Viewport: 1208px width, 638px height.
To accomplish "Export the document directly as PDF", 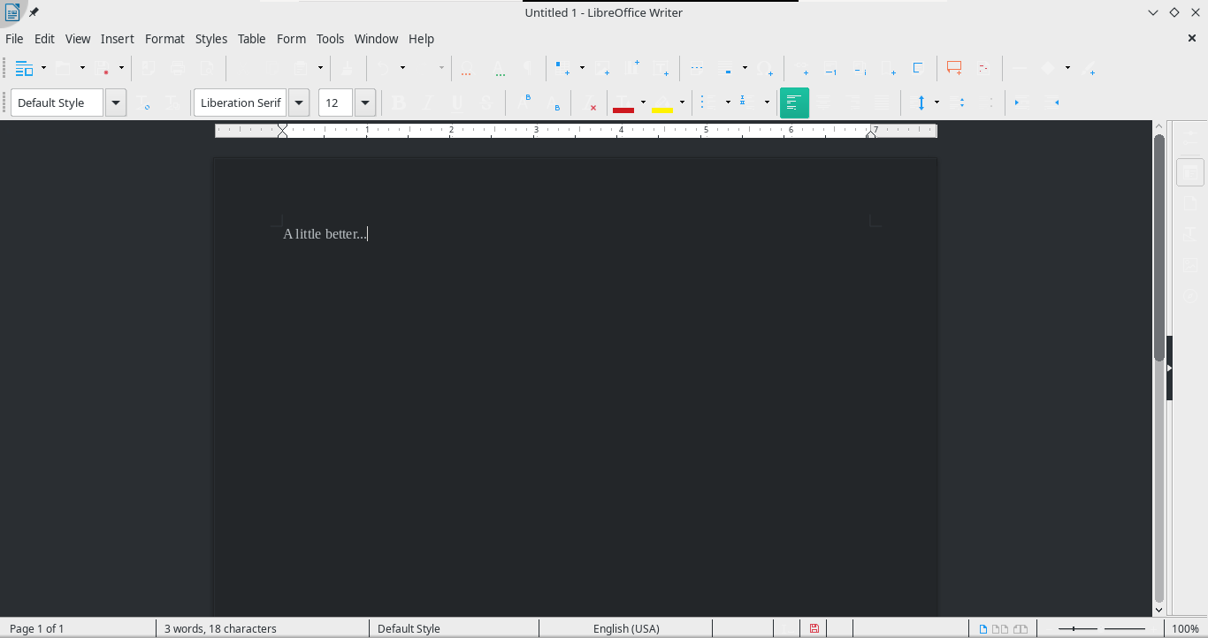I will pyautogui.click(x=148, y=68).
